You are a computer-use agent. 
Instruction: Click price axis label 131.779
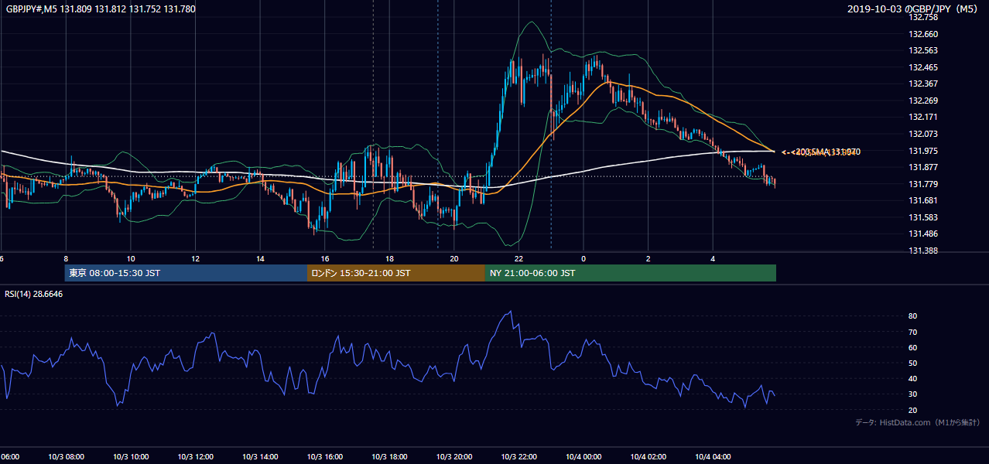(x=922, y=184)
